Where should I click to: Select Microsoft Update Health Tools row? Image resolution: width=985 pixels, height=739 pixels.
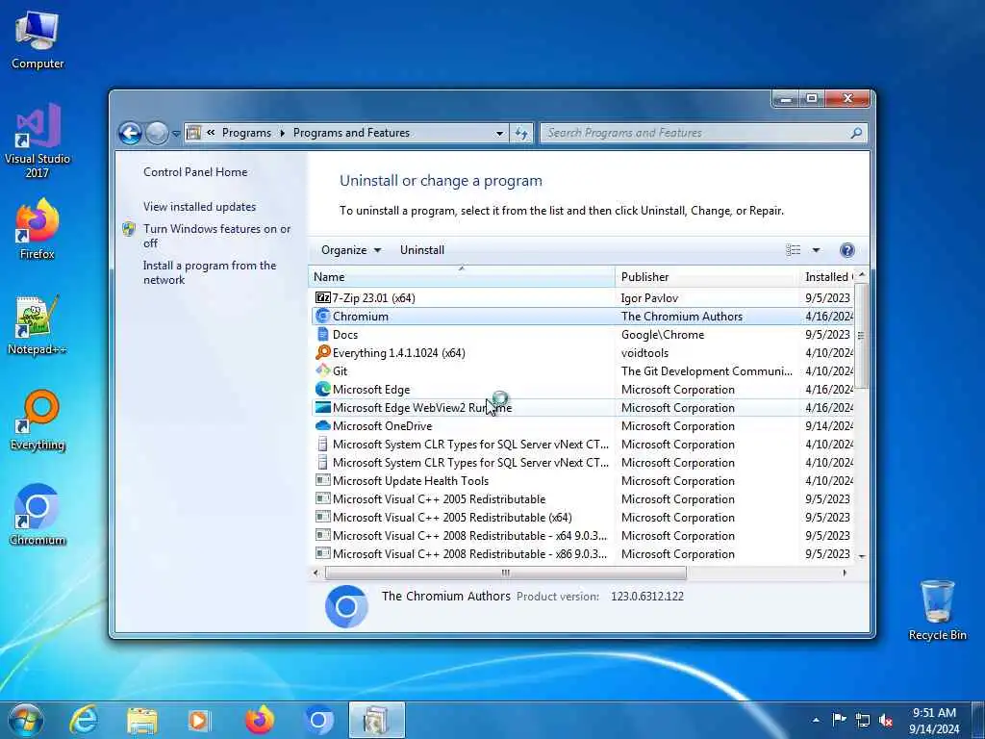(x=583, y=481)
